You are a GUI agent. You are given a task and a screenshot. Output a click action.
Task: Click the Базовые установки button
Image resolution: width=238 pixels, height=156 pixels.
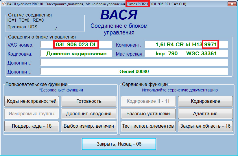(148, 114)
